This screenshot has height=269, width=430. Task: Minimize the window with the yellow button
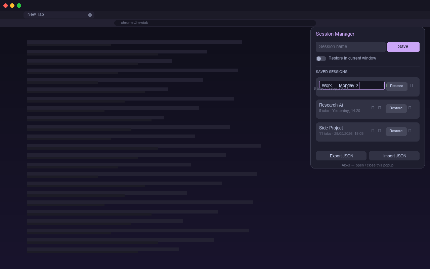[12, 5]
